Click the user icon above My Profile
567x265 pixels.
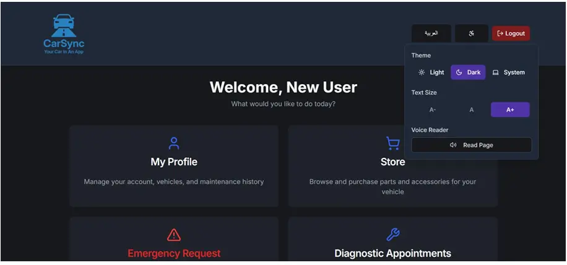(x=174, y=143)
